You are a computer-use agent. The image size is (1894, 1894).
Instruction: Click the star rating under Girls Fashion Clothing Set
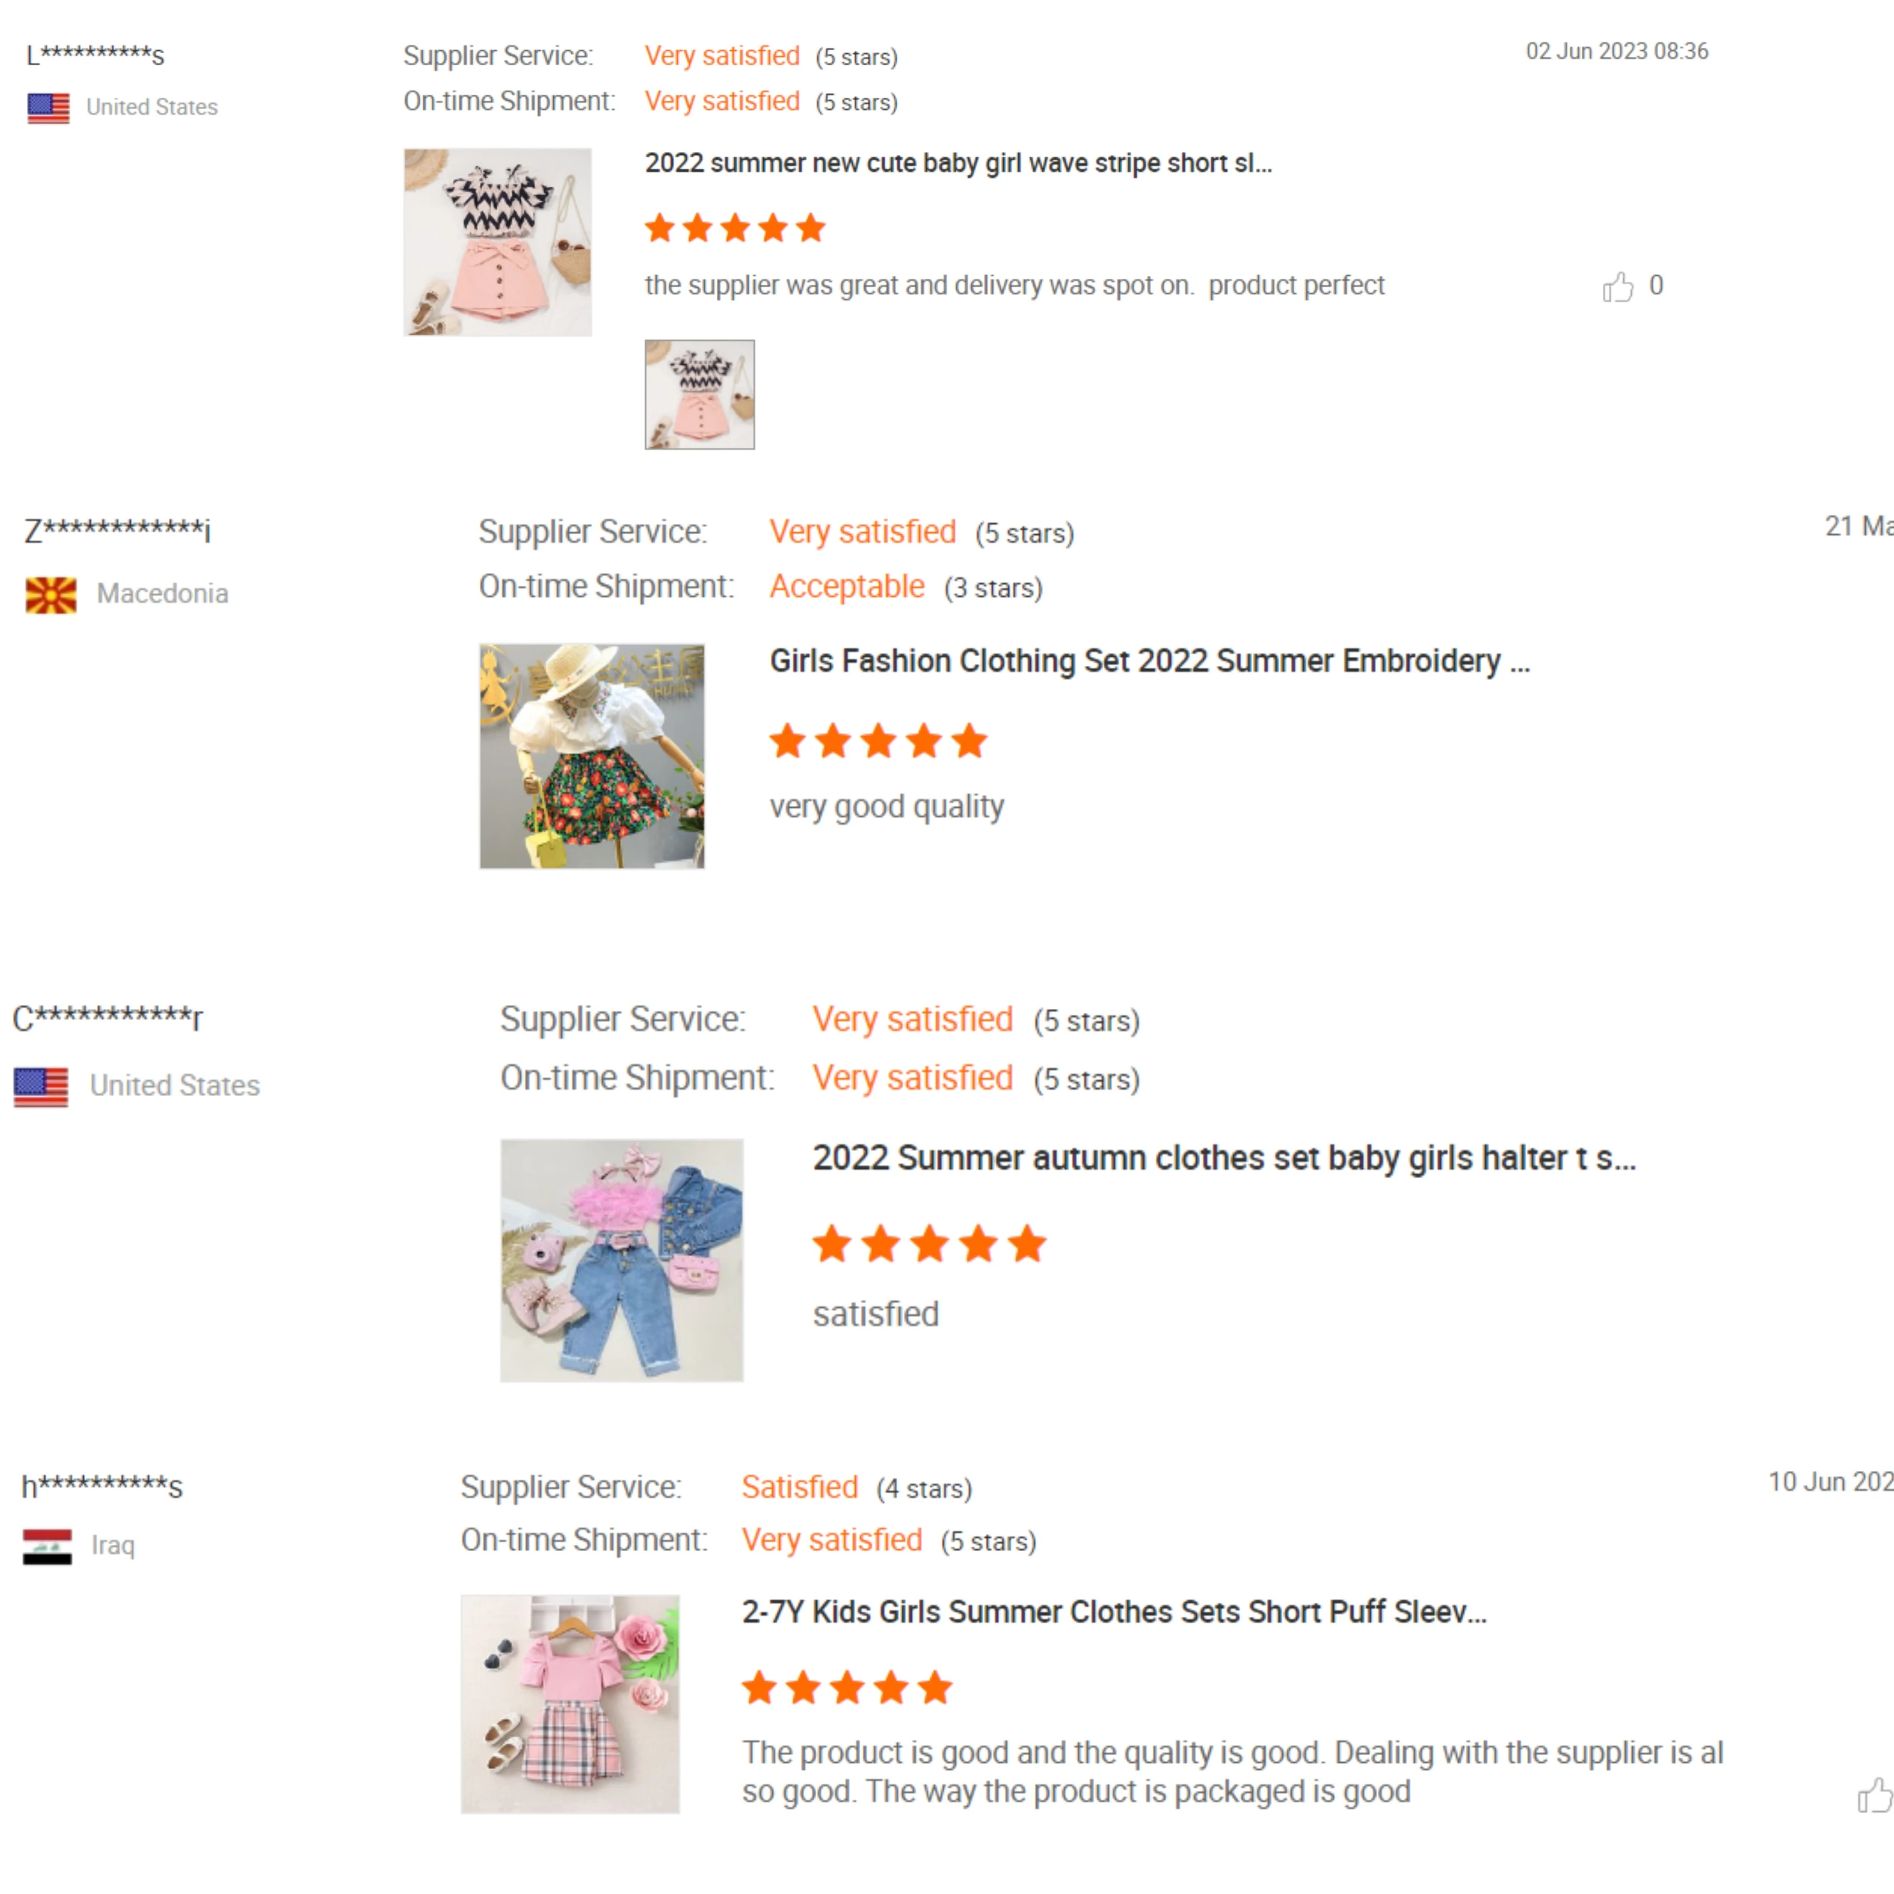click(x=878, y=741)
